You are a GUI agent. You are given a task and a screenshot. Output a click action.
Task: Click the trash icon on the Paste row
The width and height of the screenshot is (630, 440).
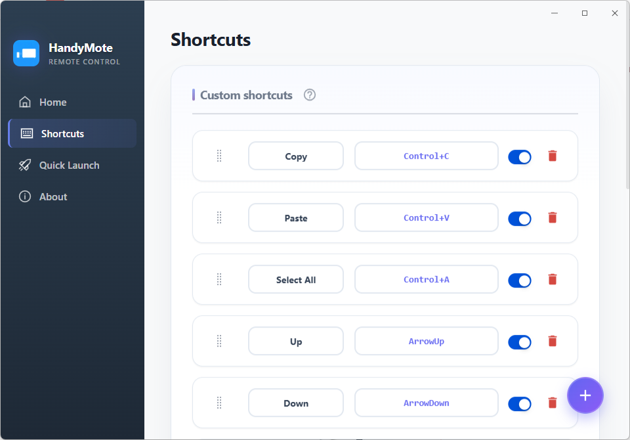(x=552, y=217)
